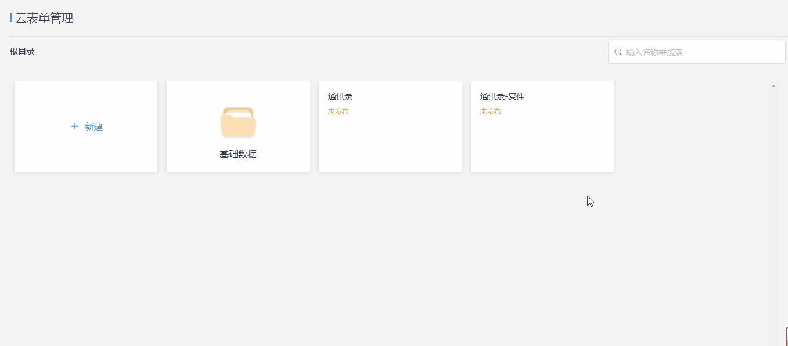Click 未发布 status under 通讯录
Viewport: 788px width, 346px height.
coord(338,111)
